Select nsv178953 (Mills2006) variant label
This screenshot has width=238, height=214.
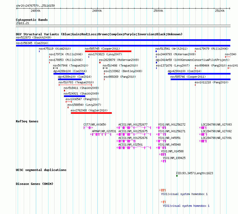pos(66,60)
